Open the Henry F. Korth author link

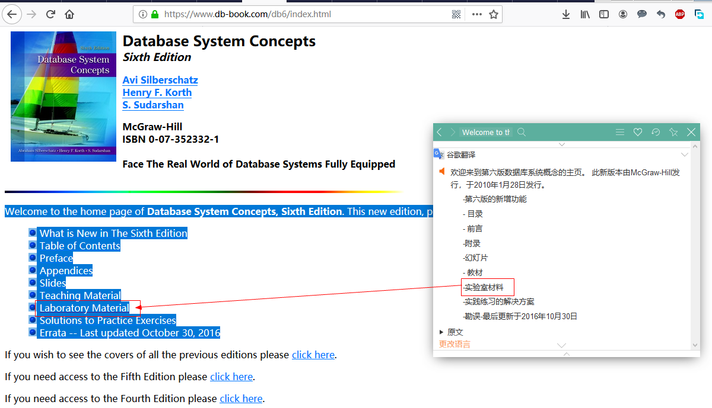click(x=157, y=92)
